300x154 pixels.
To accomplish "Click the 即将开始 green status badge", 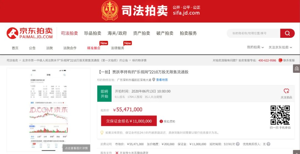I will [x=104, y=94].
